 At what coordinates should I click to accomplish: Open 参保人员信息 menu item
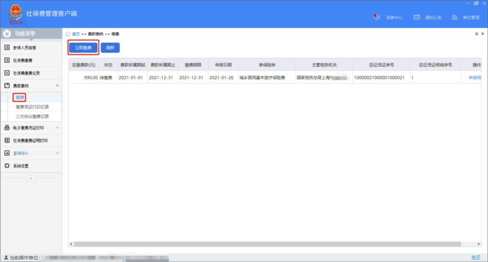(x=25, y=47)
